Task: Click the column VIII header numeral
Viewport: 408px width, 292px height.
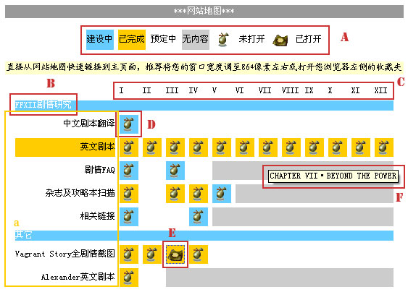Action: click(x=290, y=90)
